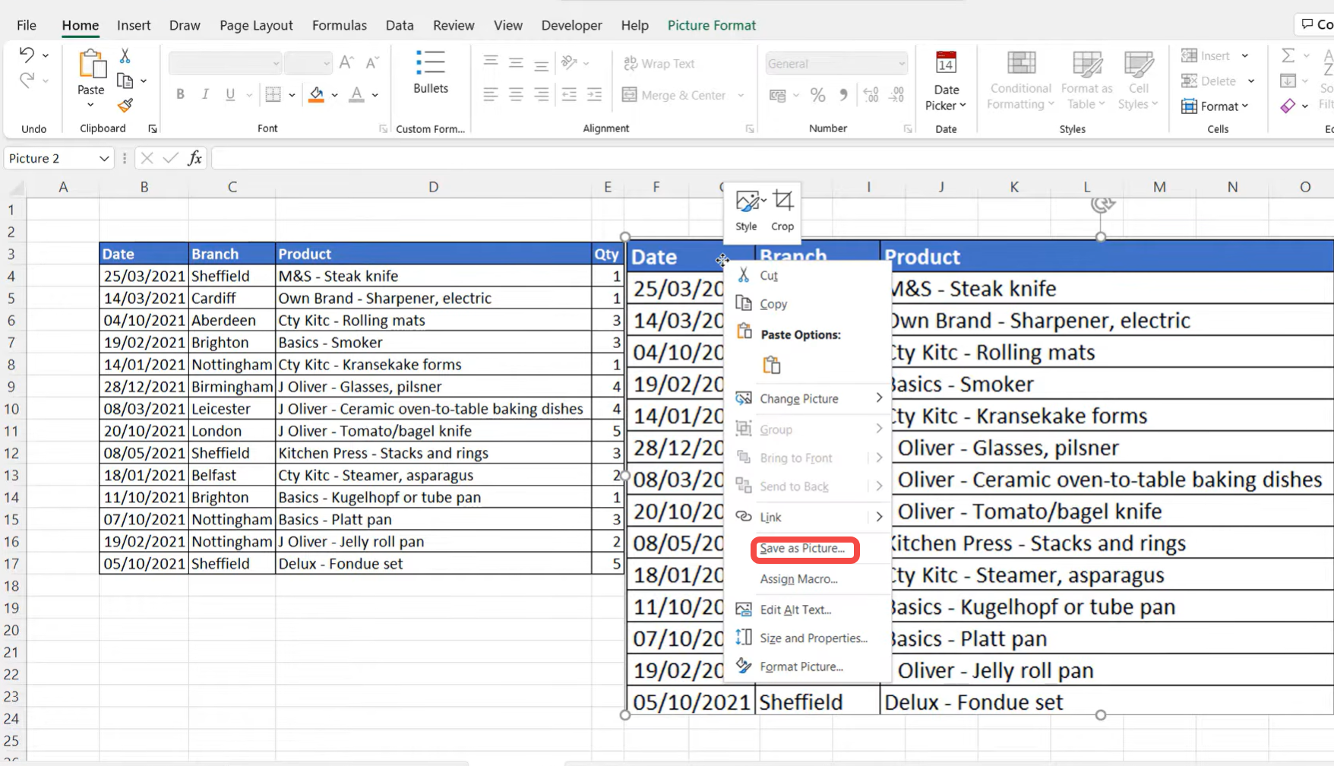Click the Style button on mini toolbar
Viewport: 1334px width, 766px height.
tap(747, 210)
